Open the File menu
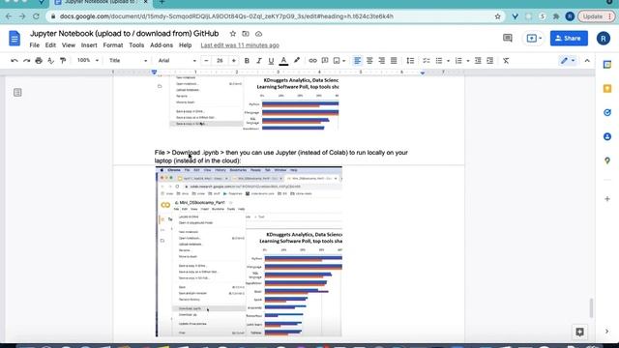The image size is (619, 348). click(x=35, y=45)
